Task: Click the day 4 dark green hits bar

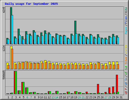Action: (x=19, y=32)
